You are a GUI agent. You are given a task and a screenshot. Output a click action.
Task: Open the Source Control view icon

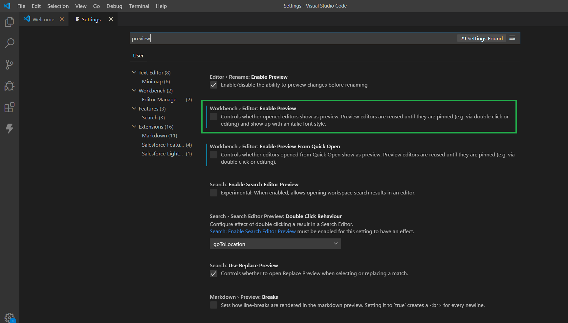pos(9,64)
